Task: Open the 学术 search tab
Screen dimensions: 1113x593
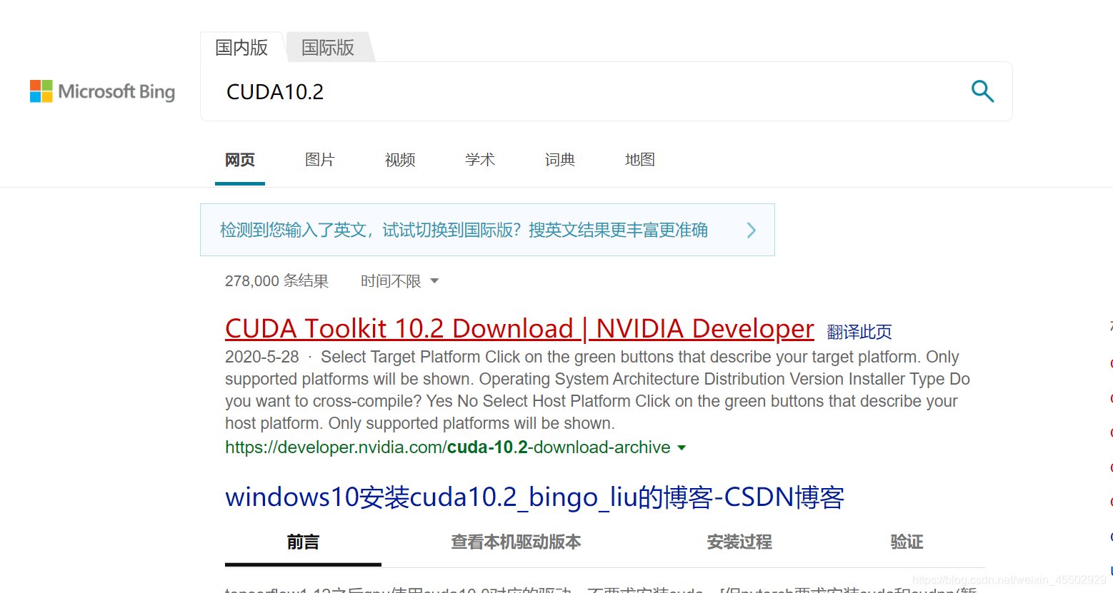Action: (480, 160)
